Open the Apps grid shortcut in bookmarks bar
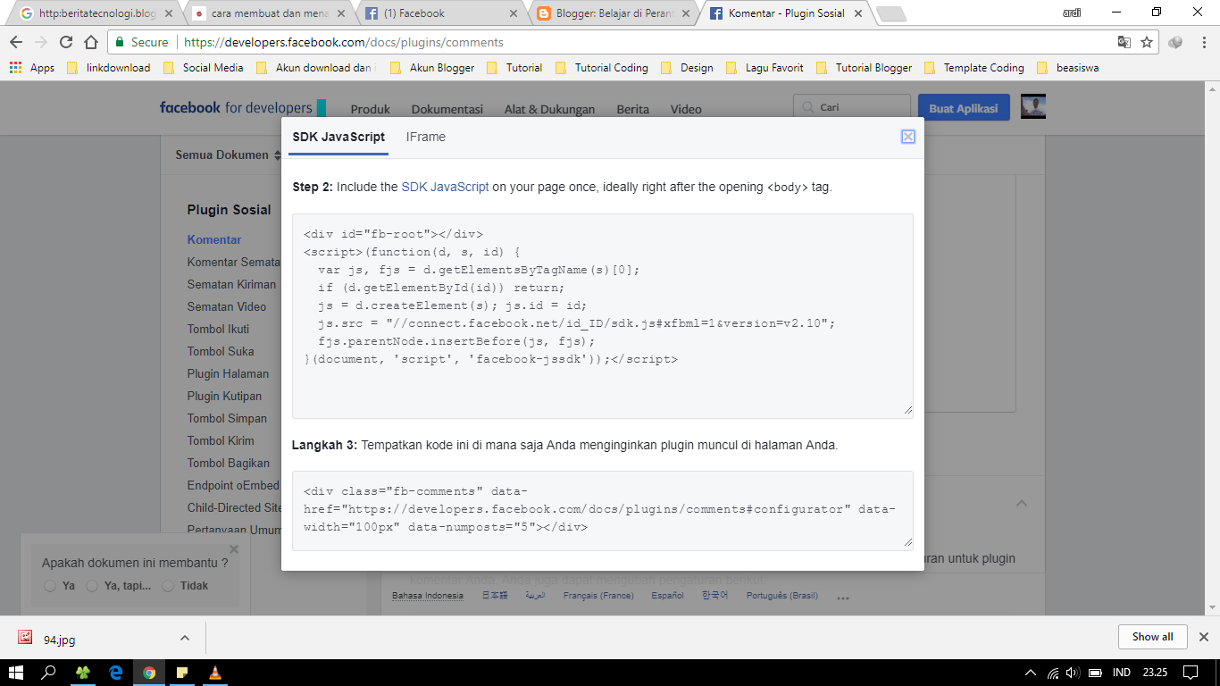 pyautogui.click(x=31, y=68)
